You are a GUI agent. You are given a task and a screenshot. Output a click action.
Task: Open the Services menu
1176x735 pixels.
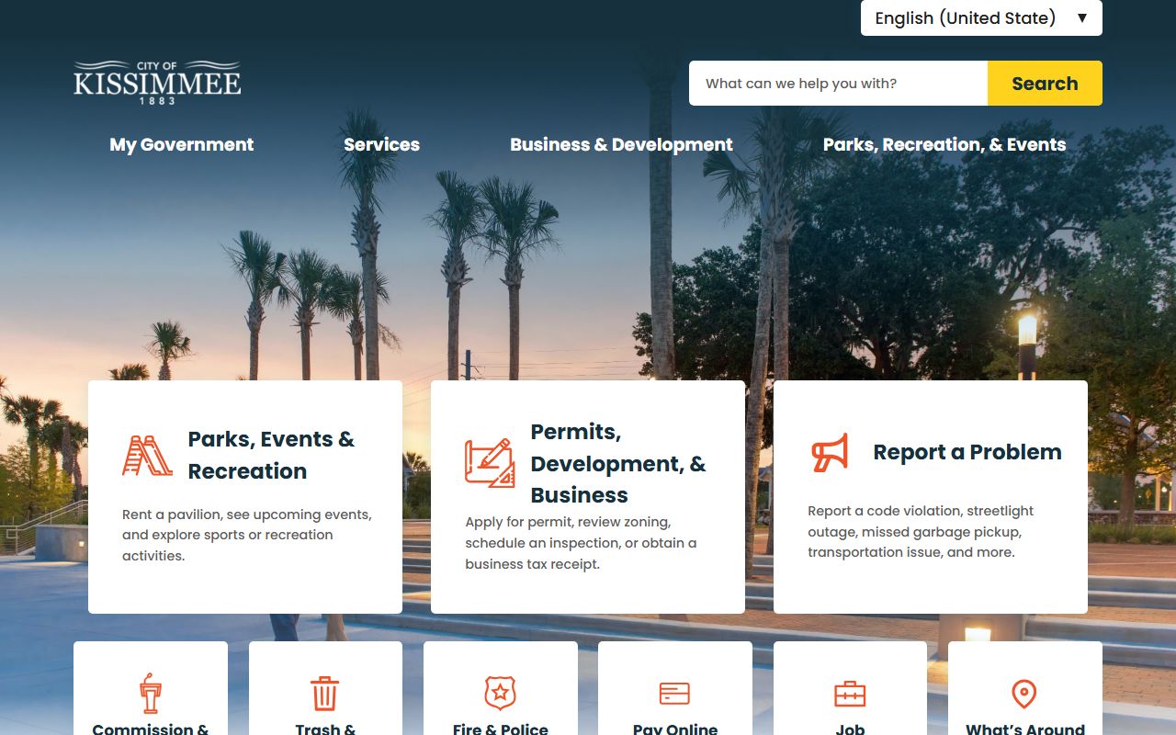[381, 144]
